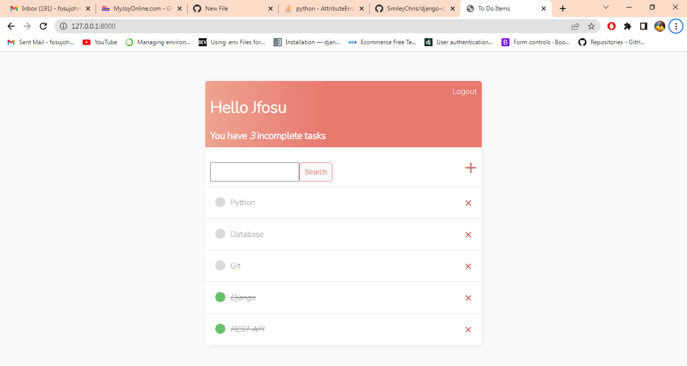Close the To Do Items tab

(544, 9)
